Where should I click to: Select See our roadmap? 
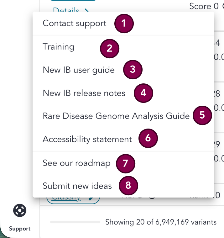[76, 163]
